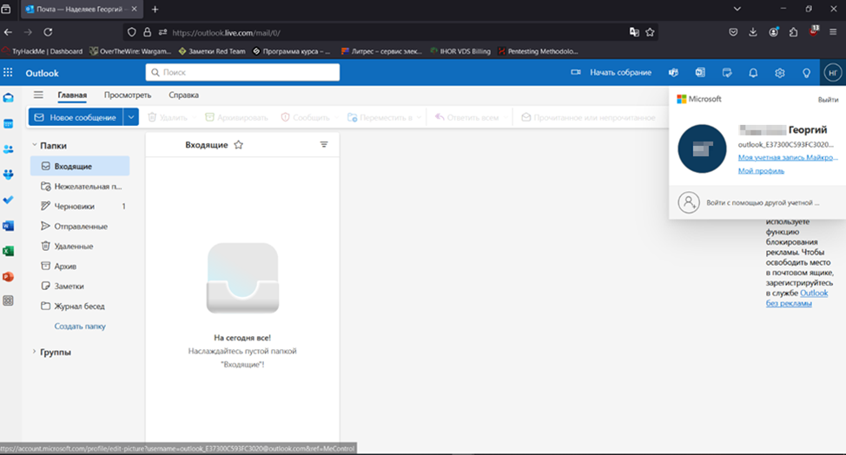Screen dimensions: 846x455
Task: Open the Справка tab
Action: tap(184, 95)
